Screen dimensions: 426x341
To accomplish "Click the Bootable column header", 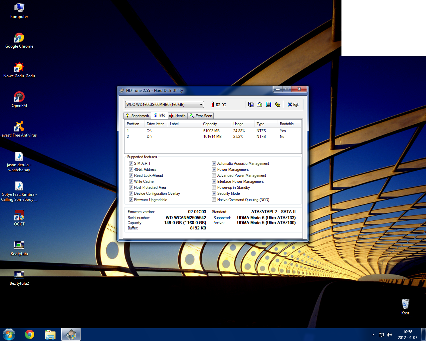I will pyautogui.click(x=290, y=124).
